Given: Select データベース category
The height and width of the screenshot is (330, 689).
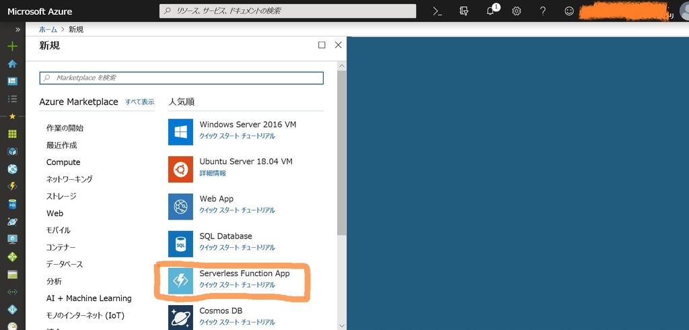Looking at the screenshot, I should [65, 264].
